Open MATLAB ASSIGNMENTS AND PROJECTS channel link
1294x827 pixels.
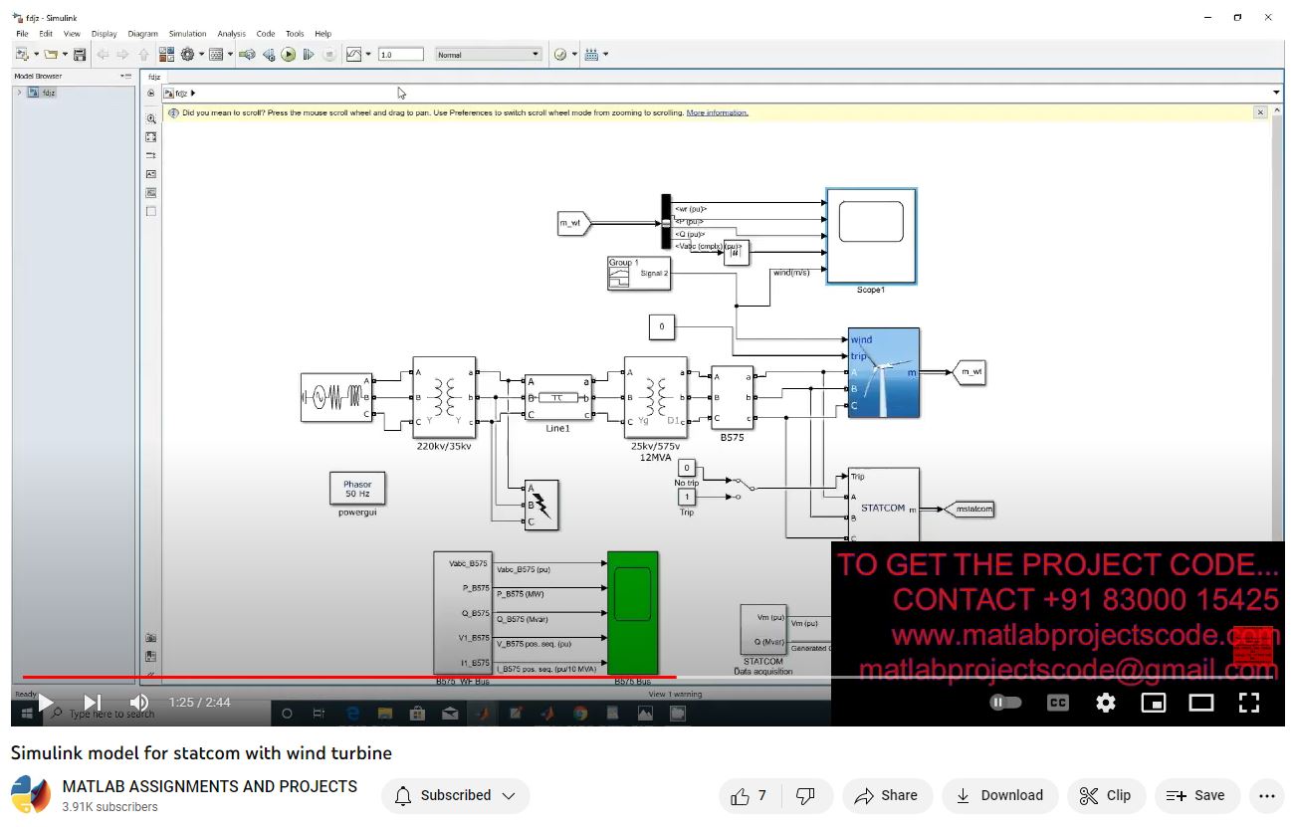(x=209, y=786)
